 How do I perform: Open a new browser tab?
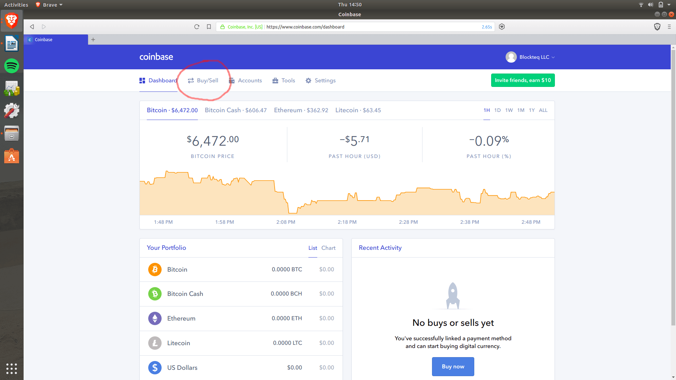(x=93, y=39)
